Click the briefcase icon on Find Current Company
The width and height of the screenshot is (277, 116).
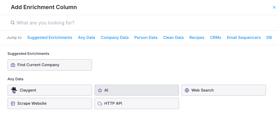[13, 65]
